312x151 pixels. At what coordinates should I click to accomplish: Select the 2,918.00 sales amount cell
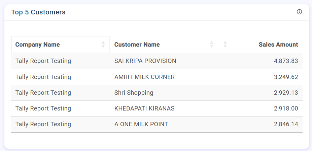[286, 108]
